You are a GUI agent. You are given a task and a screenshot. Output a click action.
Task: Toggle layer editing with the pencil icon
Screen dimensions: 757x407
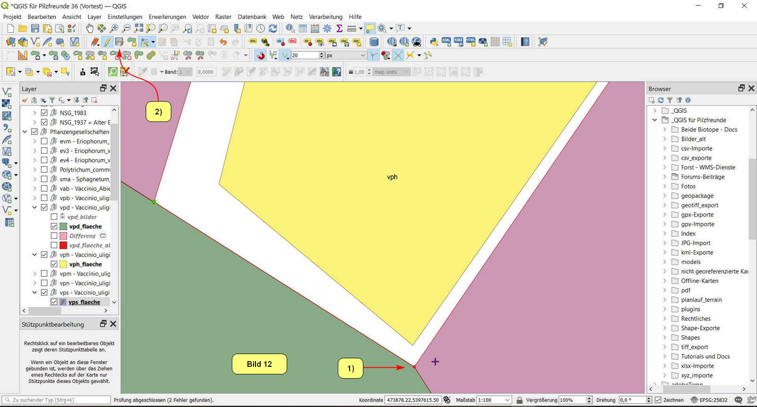pos(107,42)
